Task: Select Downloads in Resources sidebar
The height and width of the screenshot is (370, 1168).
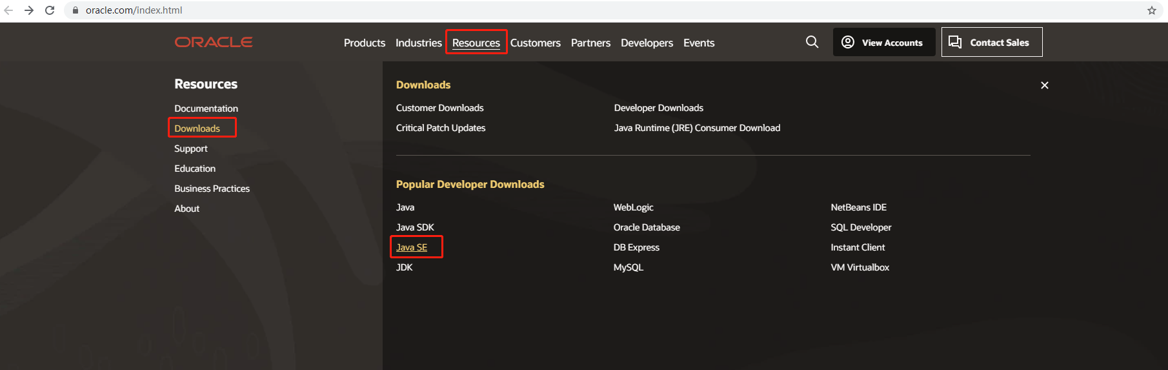Action: point(197,128)
